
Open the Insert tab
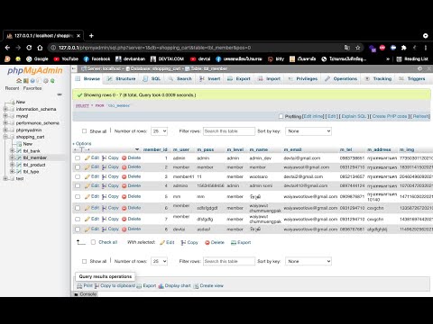point(210,78)
